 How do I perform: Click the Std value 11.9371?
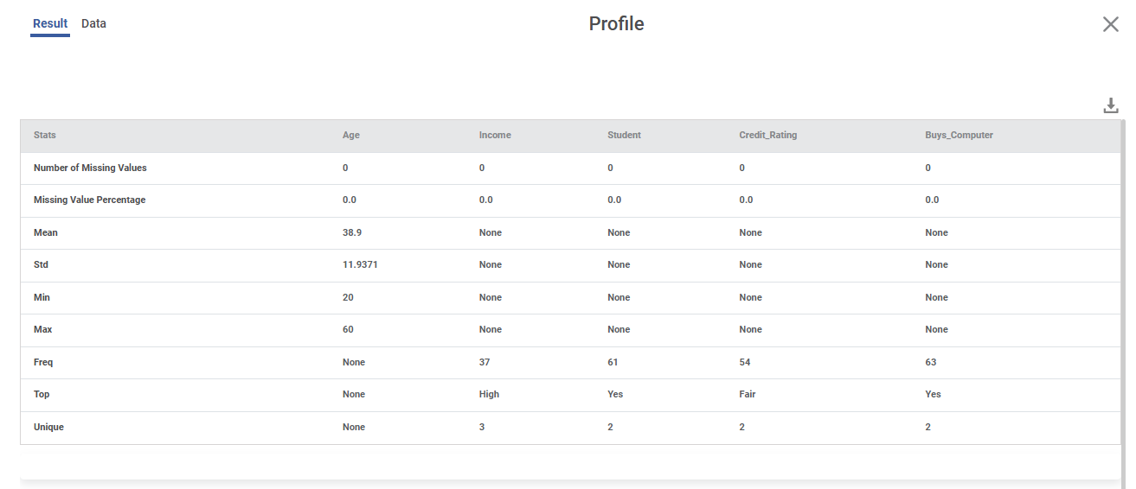tap(360, 265)
